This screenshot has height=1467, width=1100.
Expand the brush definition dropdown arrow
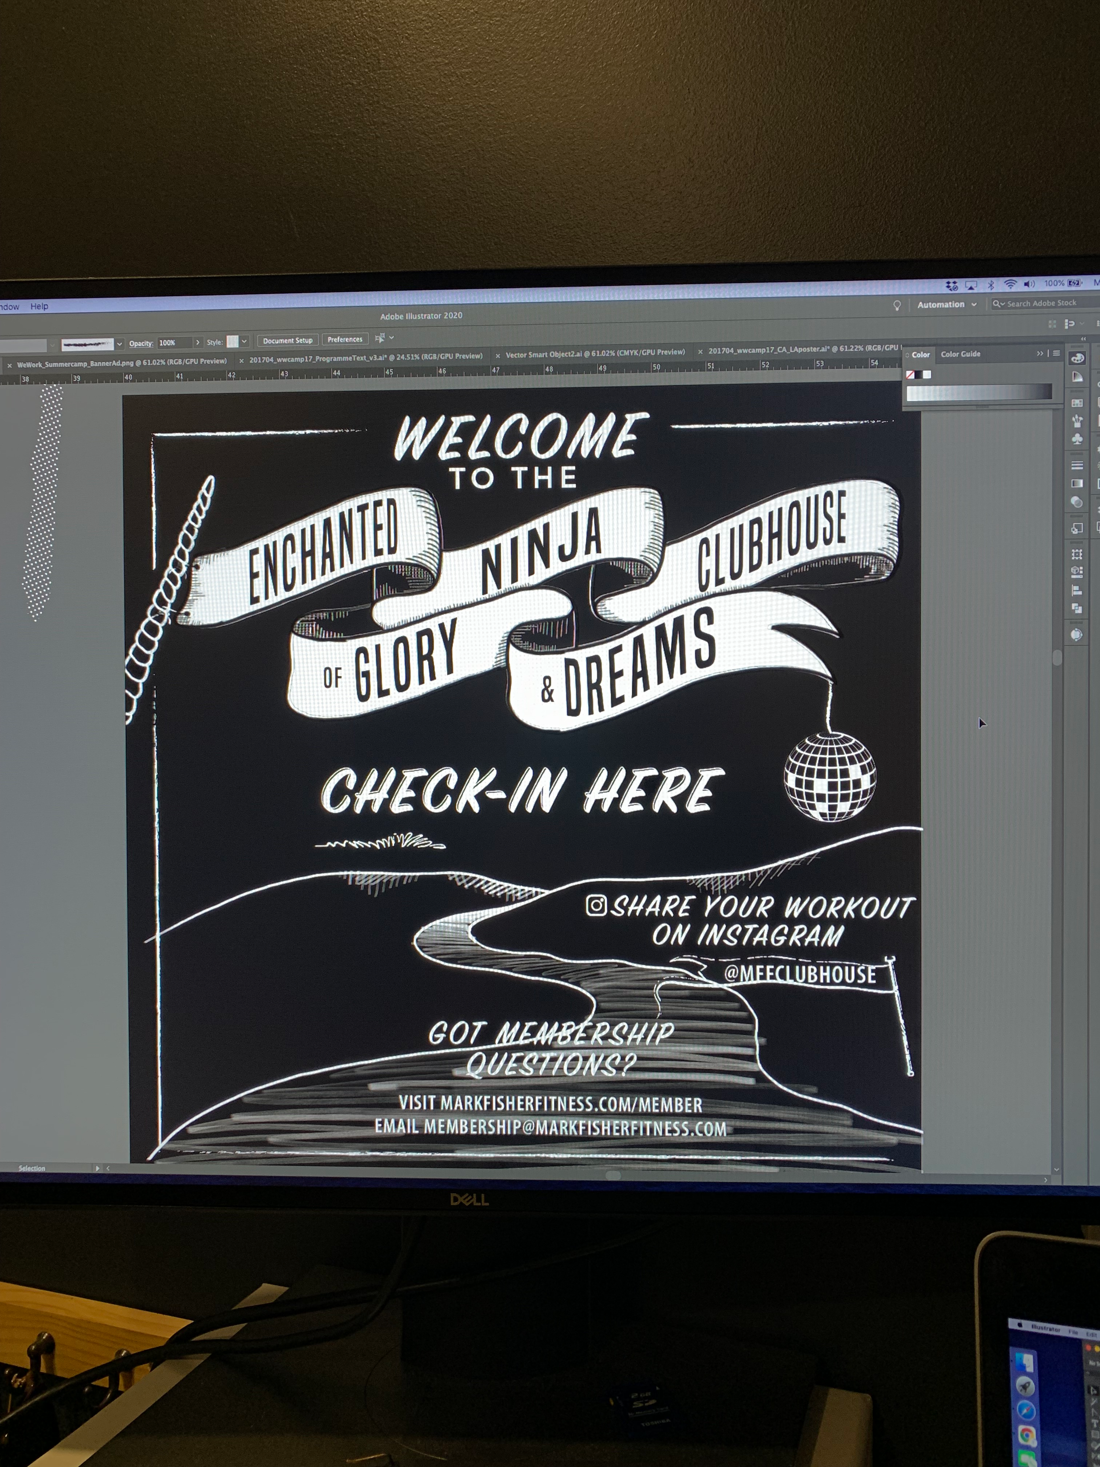119,344
